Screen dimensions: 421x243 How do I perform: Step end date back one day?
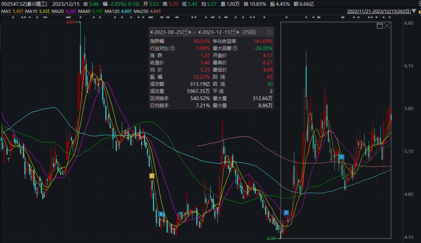pos(200,32)
